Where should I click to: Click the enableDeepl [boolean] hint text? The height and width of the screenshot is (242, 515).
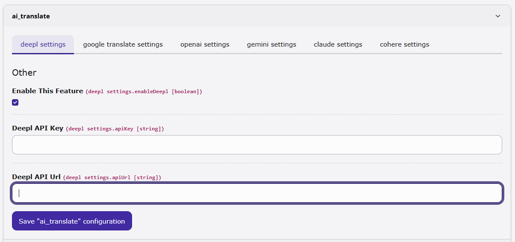tap(144, 91)
